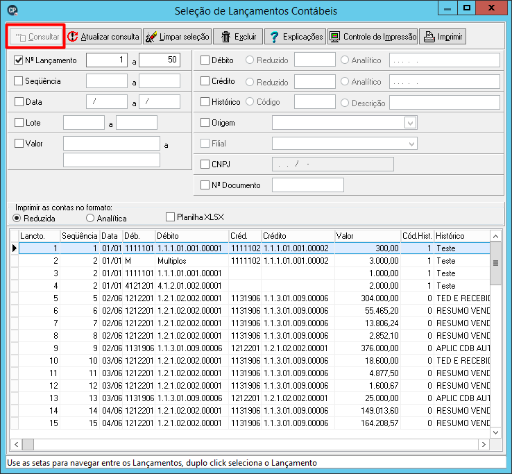This screenshot has width=512, height=474.
Task: Click the CNPJ masked input field
Action: coord(333,164)
